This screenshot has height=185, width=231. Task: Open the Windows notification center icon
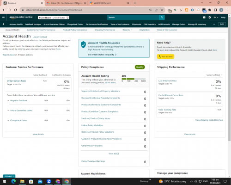pyautogui.click(x=225, y=181)
